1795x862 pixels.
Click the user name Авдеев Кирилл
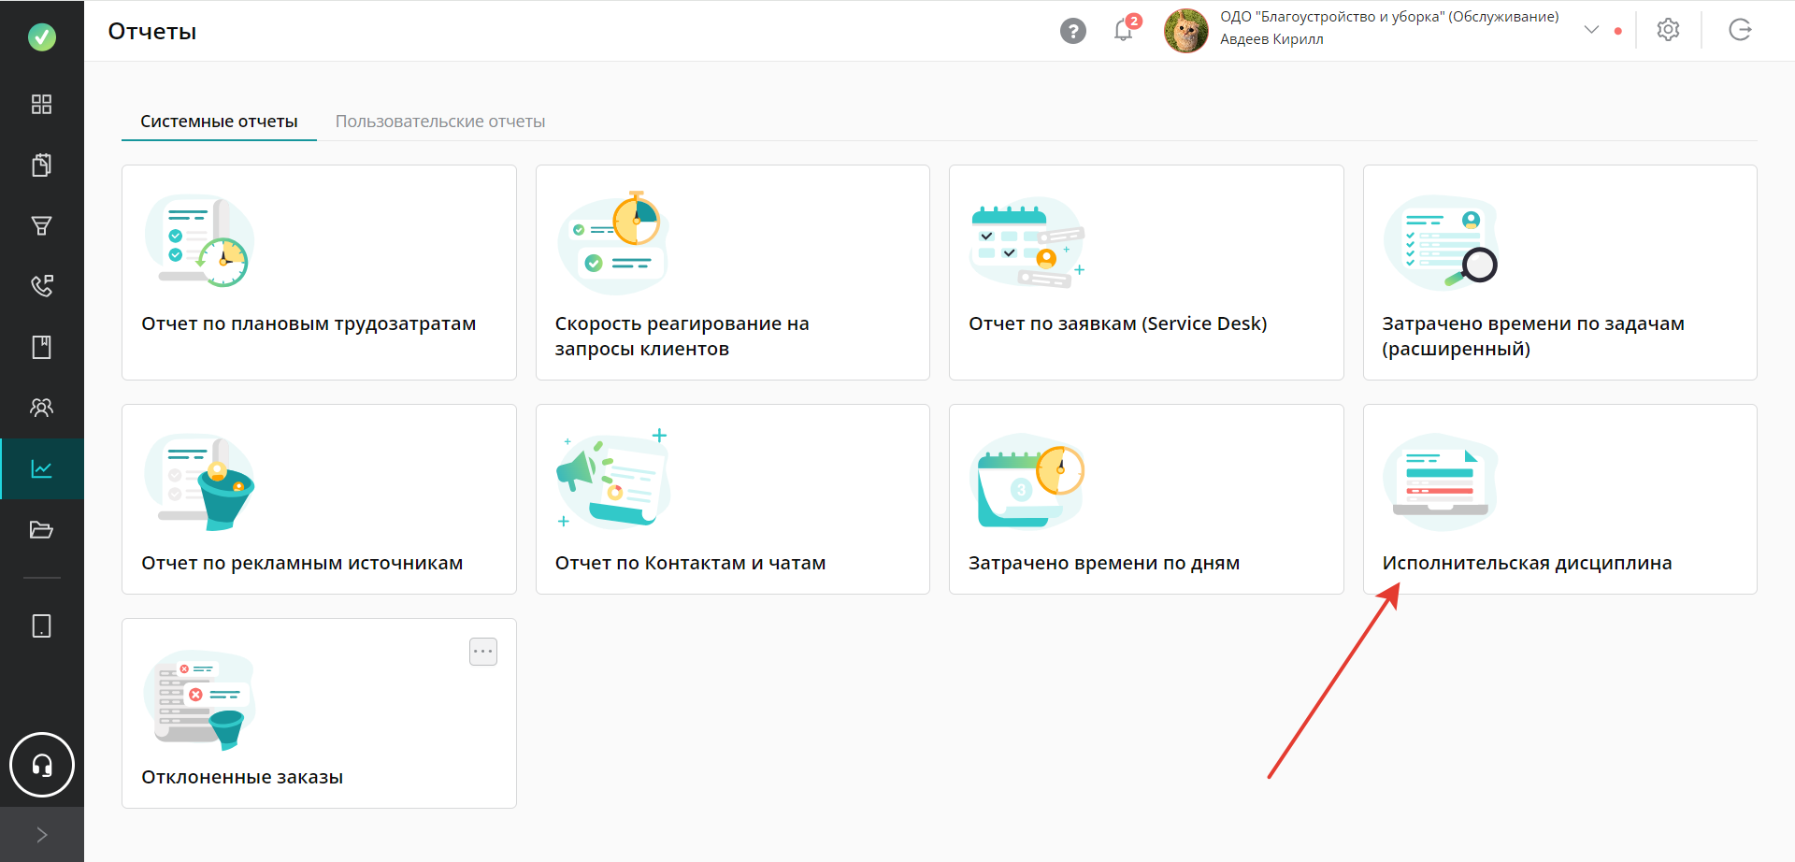click(x=1271, y=39)
